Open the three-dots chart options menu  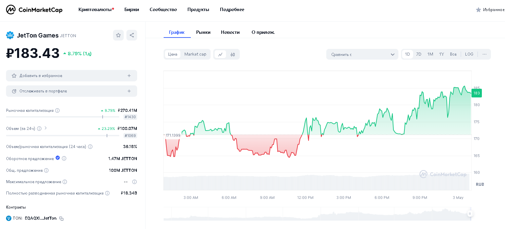coord(485,54)
